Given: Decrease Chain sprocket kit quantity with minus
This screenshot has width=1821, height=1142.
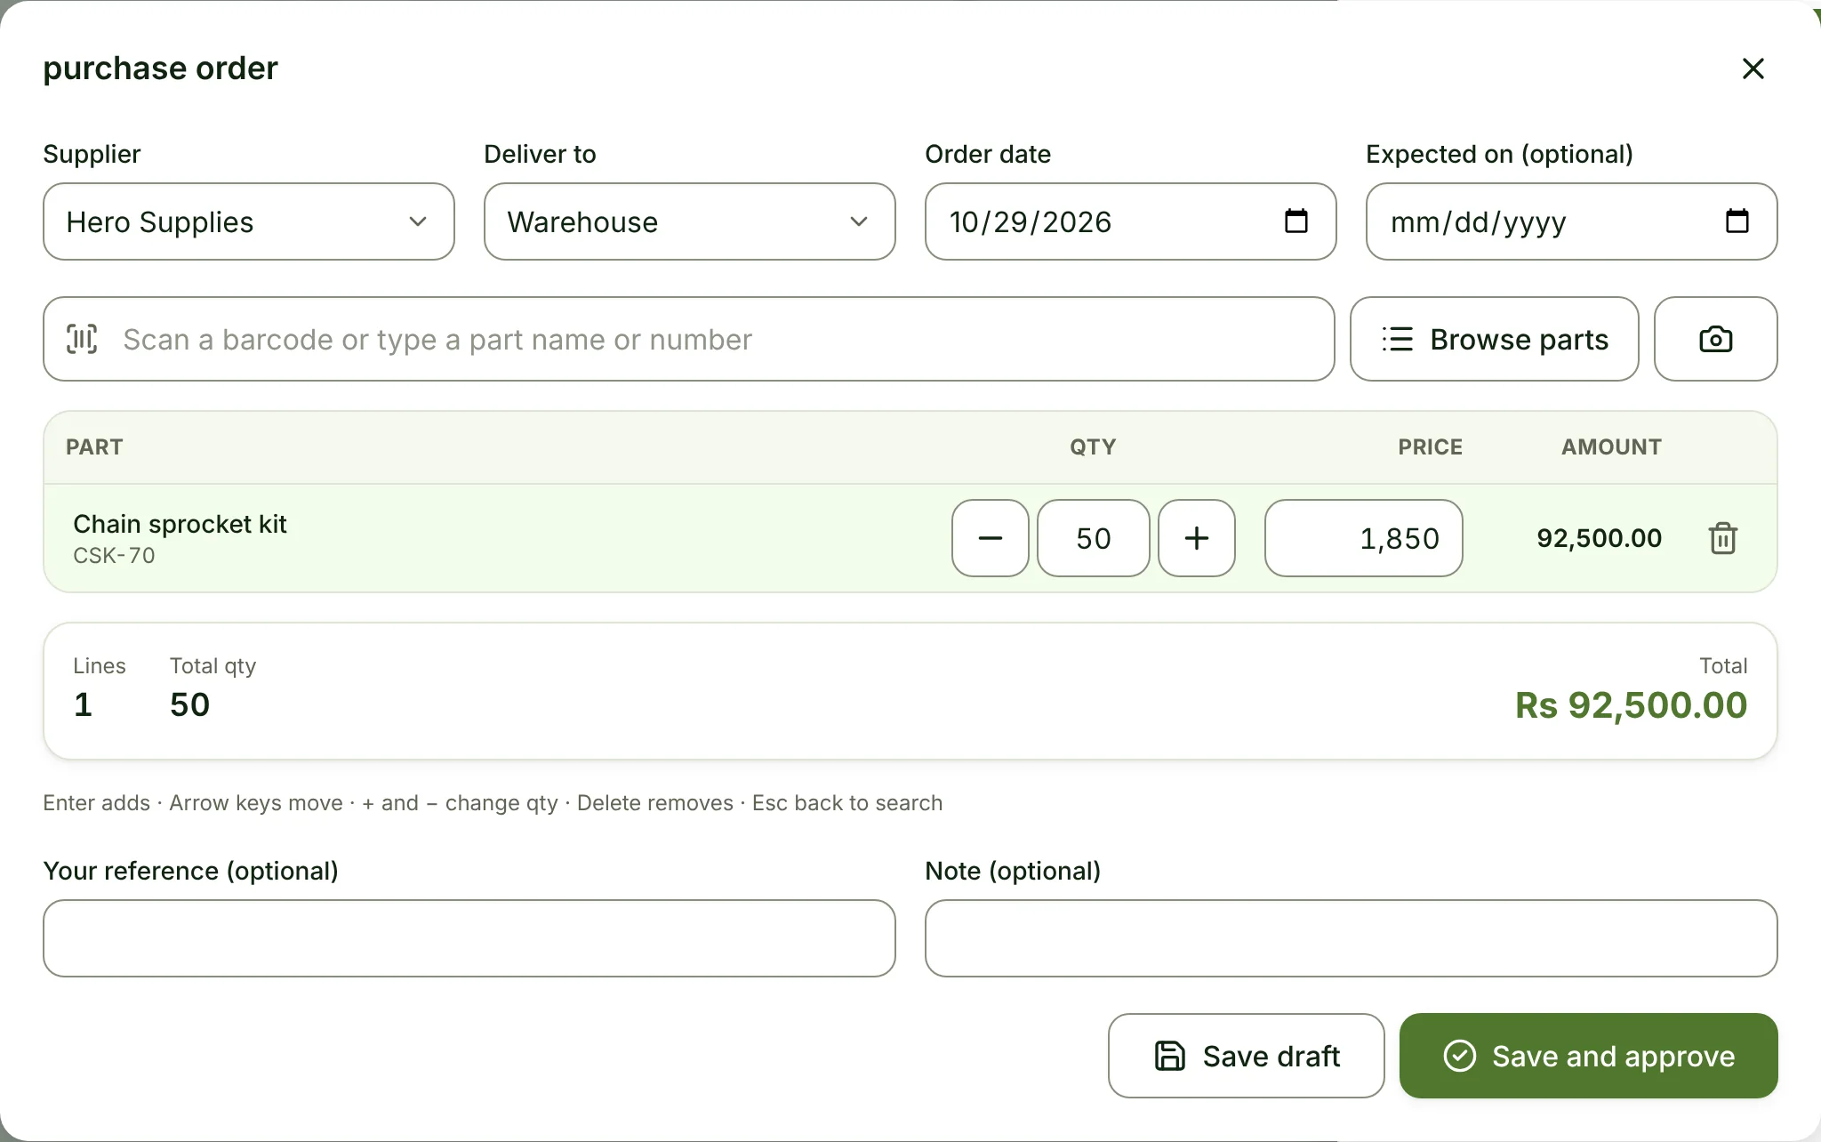Looking at the screenshot, I should 991,538.
